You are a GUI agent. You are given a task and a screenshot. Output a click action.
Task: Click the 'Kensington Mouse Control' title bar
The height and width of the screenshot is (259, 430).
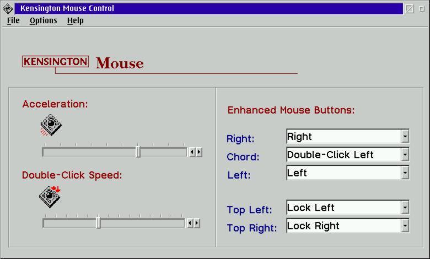click(208, 8)
